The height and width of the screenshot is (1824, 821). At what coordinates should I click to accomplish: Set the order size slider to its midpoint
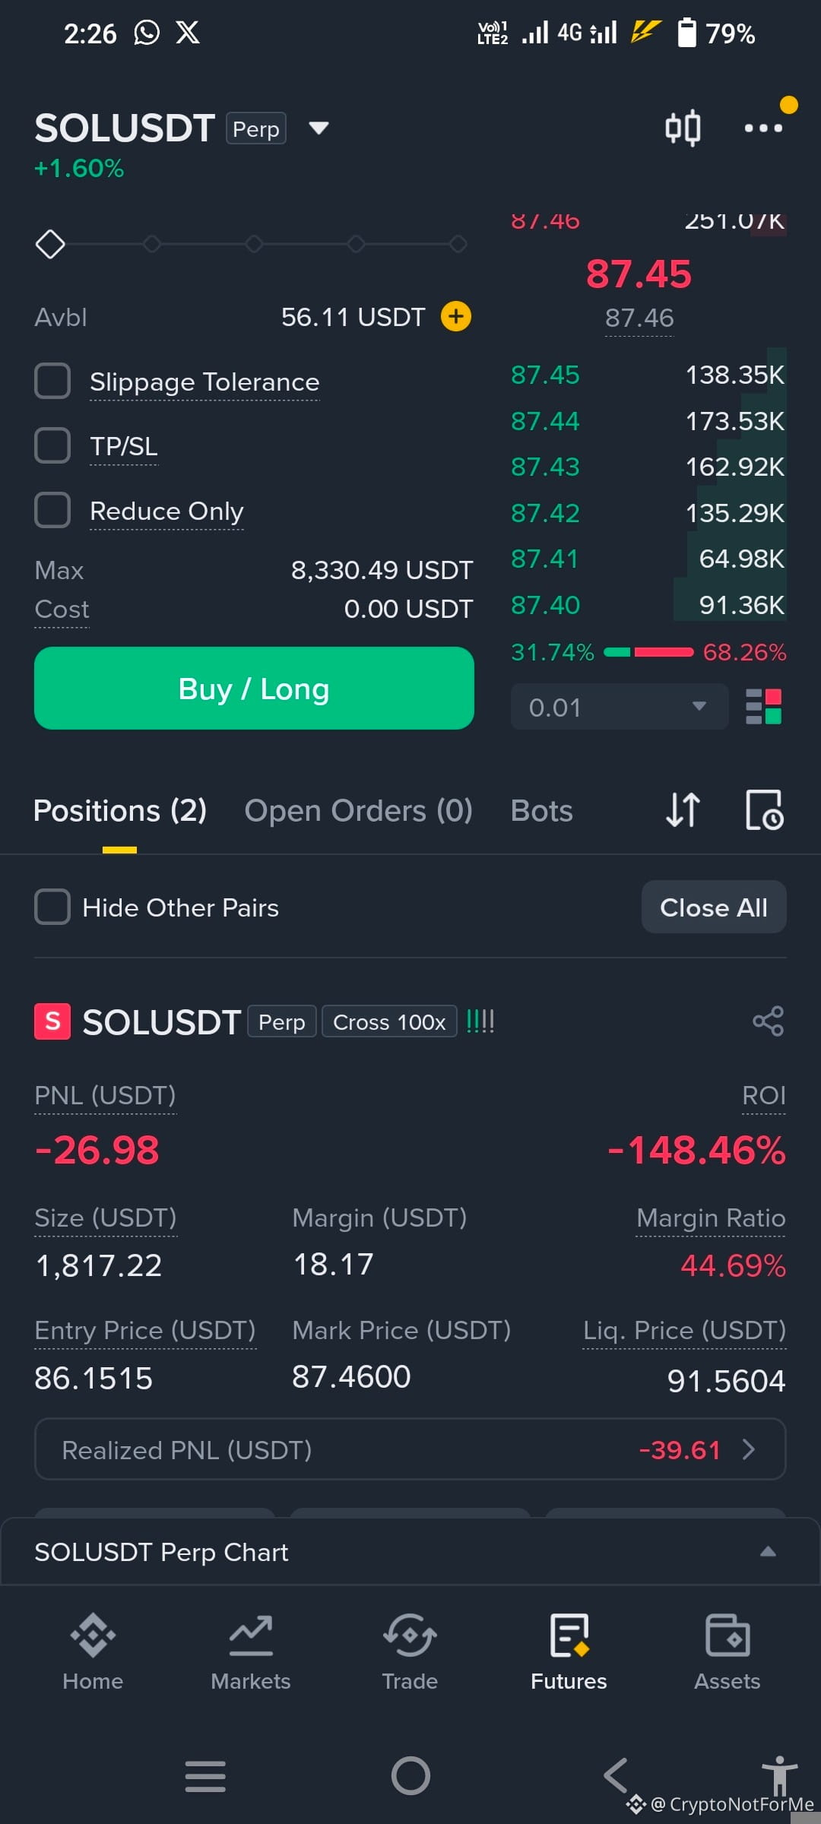pos(254,244)
